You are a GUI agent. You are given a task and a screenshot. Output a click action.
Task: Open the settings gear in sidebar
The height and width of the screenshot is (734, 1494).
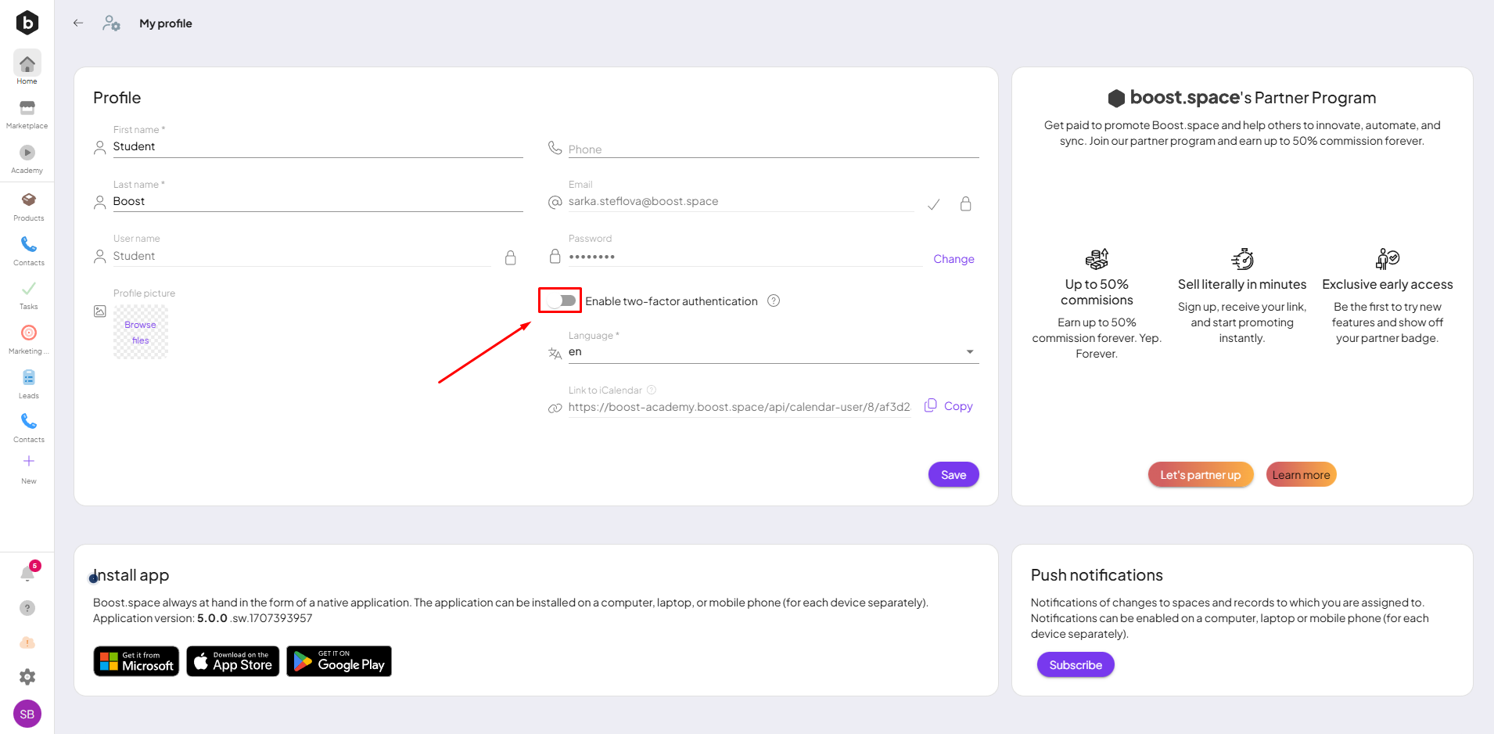[x=27, y=677]
